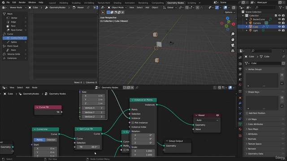Open viewport Options dropdown

[230, 12]
